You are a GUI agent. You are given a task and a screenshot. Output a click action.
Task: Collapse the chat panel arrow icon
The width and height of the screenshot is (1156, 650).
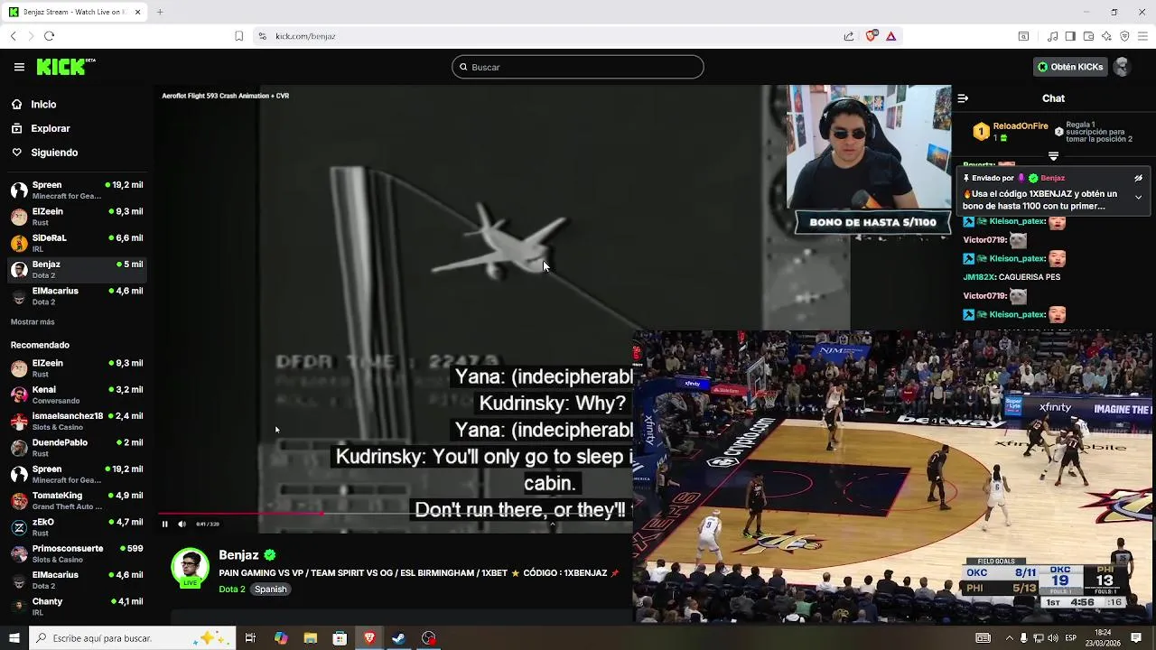(963, 98)
